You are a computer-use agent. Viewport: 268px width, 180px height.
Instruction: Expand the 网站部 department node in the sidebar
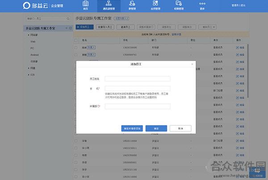(x=29, y=35)
